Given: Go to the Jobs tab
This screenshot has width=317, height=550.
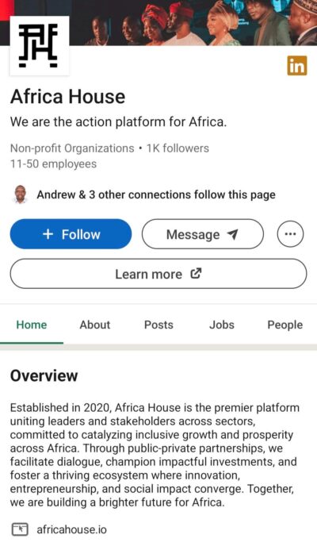Looking at the screenshot, I should [x=222, y=325].
